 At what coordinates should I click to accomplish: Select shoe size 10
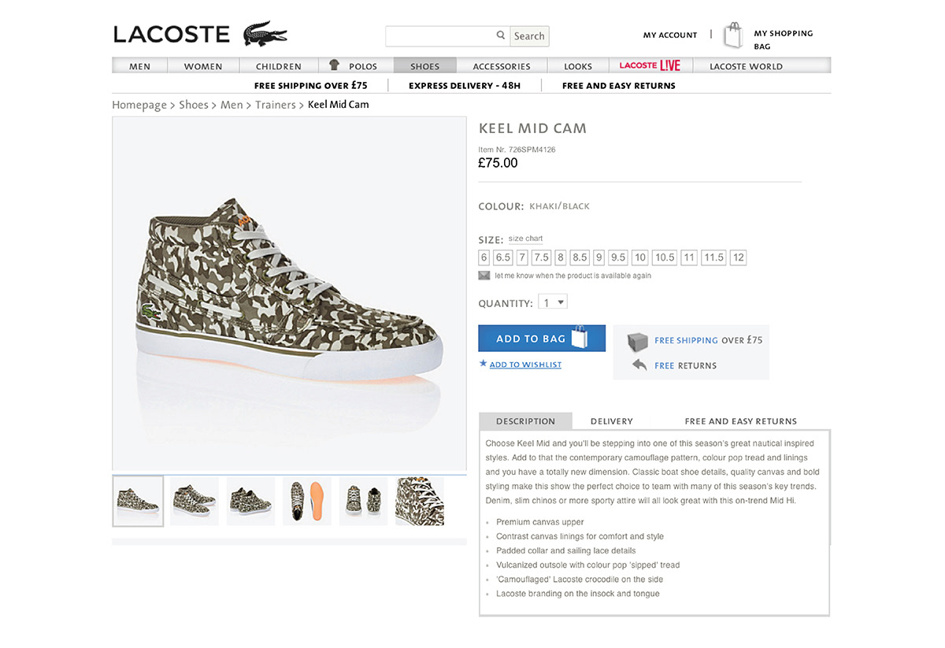640,257
